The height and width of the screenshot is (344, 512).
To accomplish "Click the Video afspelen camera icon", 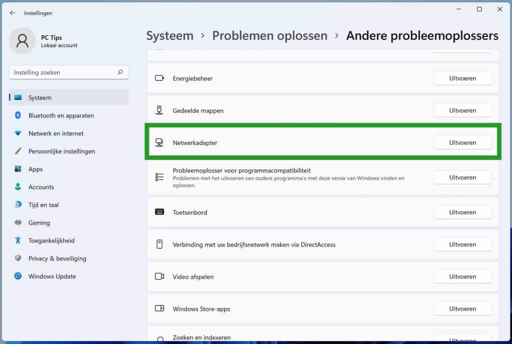I will click(x=159, y=276).
